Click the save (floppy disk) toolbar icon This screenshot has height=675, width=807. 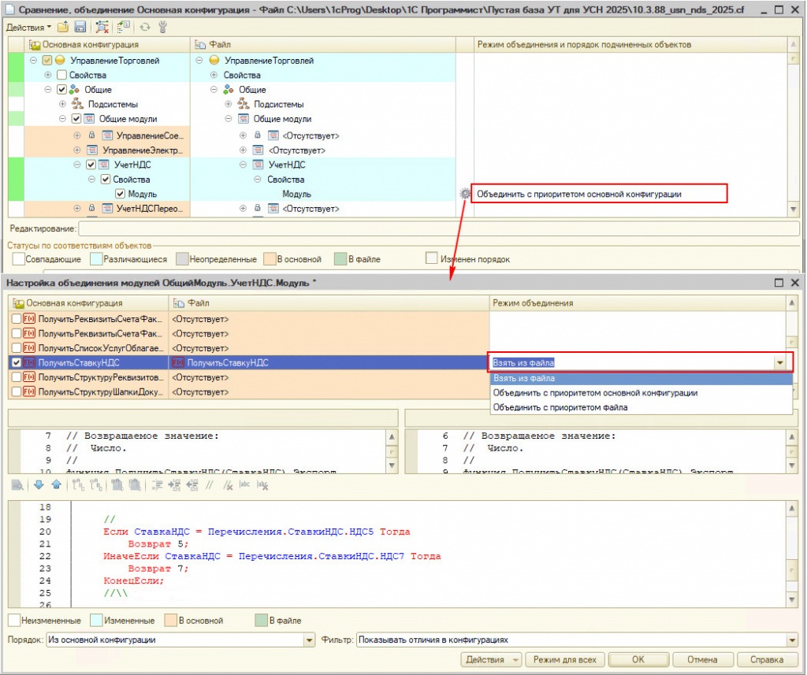[x=80, y=27]
